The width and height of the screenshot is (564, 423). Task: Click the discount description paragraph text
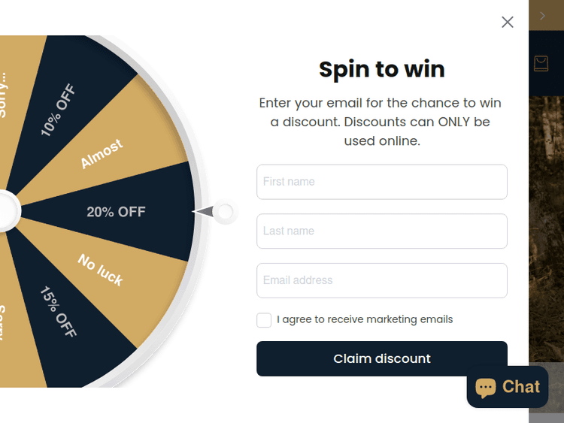(381, 122)
